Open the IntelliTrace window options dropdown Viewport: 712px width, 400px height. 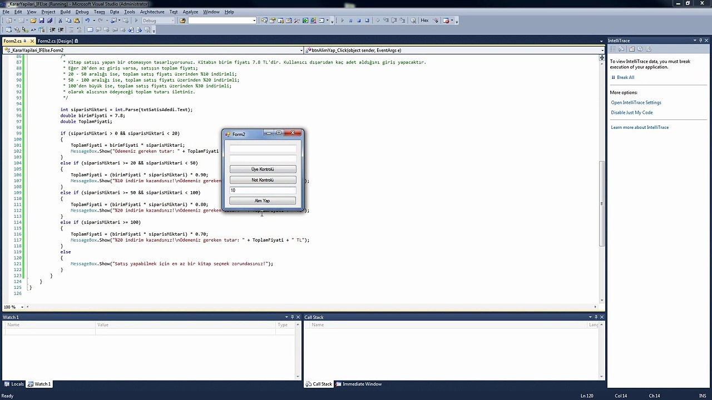click(x=694, y=41)
